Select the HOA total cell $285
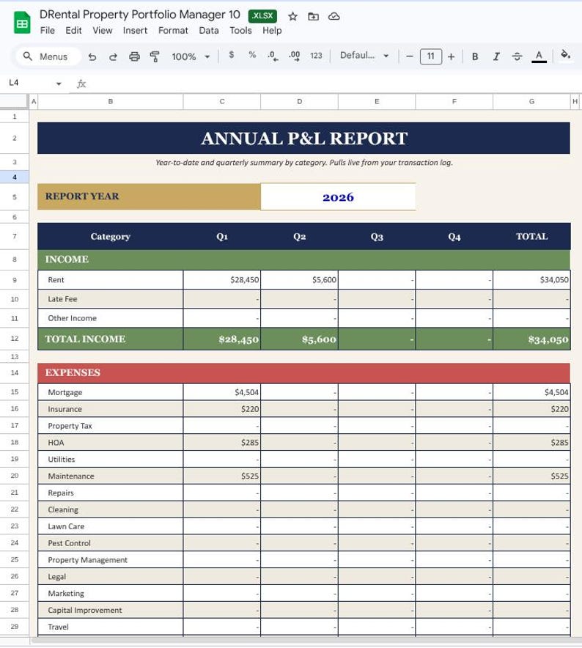This screenshot has width=582, height=648. pos(531,442)
